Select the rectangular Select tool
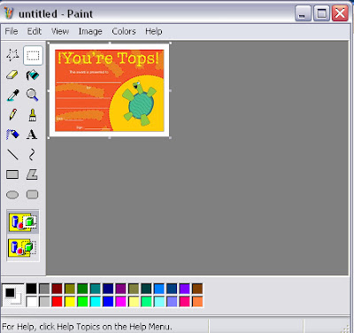The height and width of the screenshot is (333, 354). coord(33,55)
